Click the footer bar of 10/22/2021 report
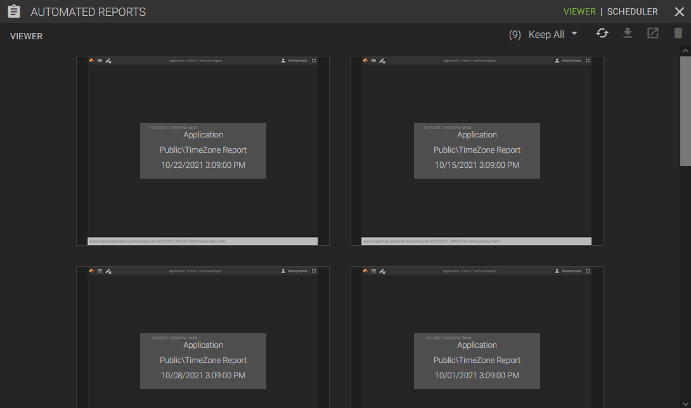This screenshot has height=408, width=691. point(203,241)
